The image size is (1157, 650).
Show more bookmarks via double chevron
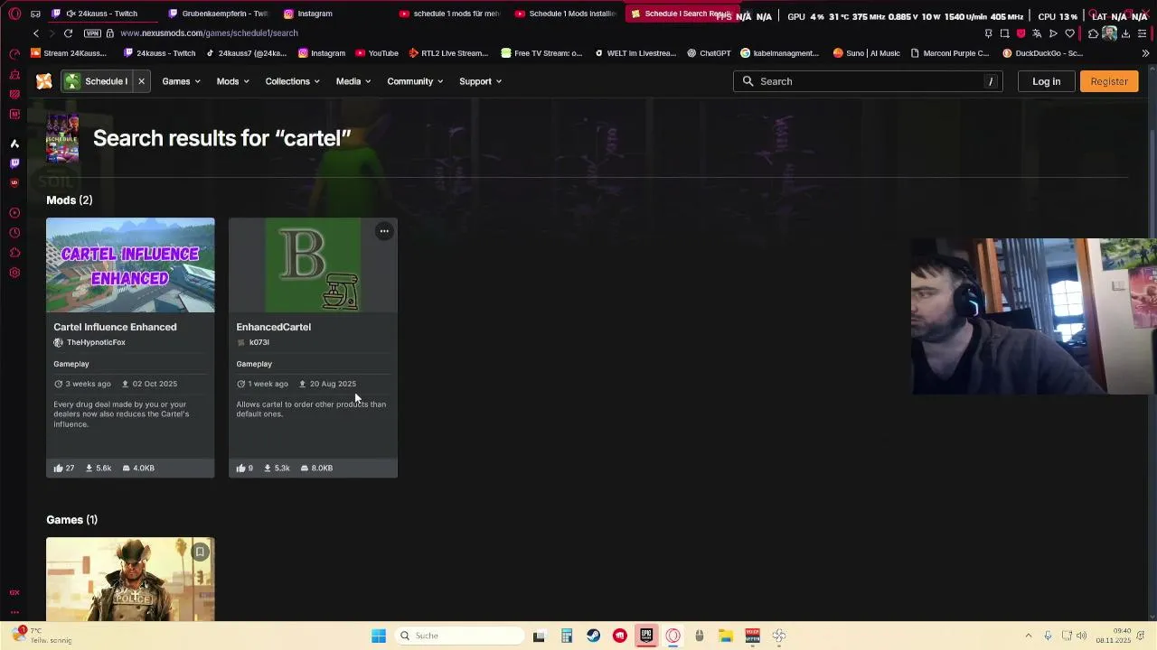pyautogui.click(x=1145, y=53)
